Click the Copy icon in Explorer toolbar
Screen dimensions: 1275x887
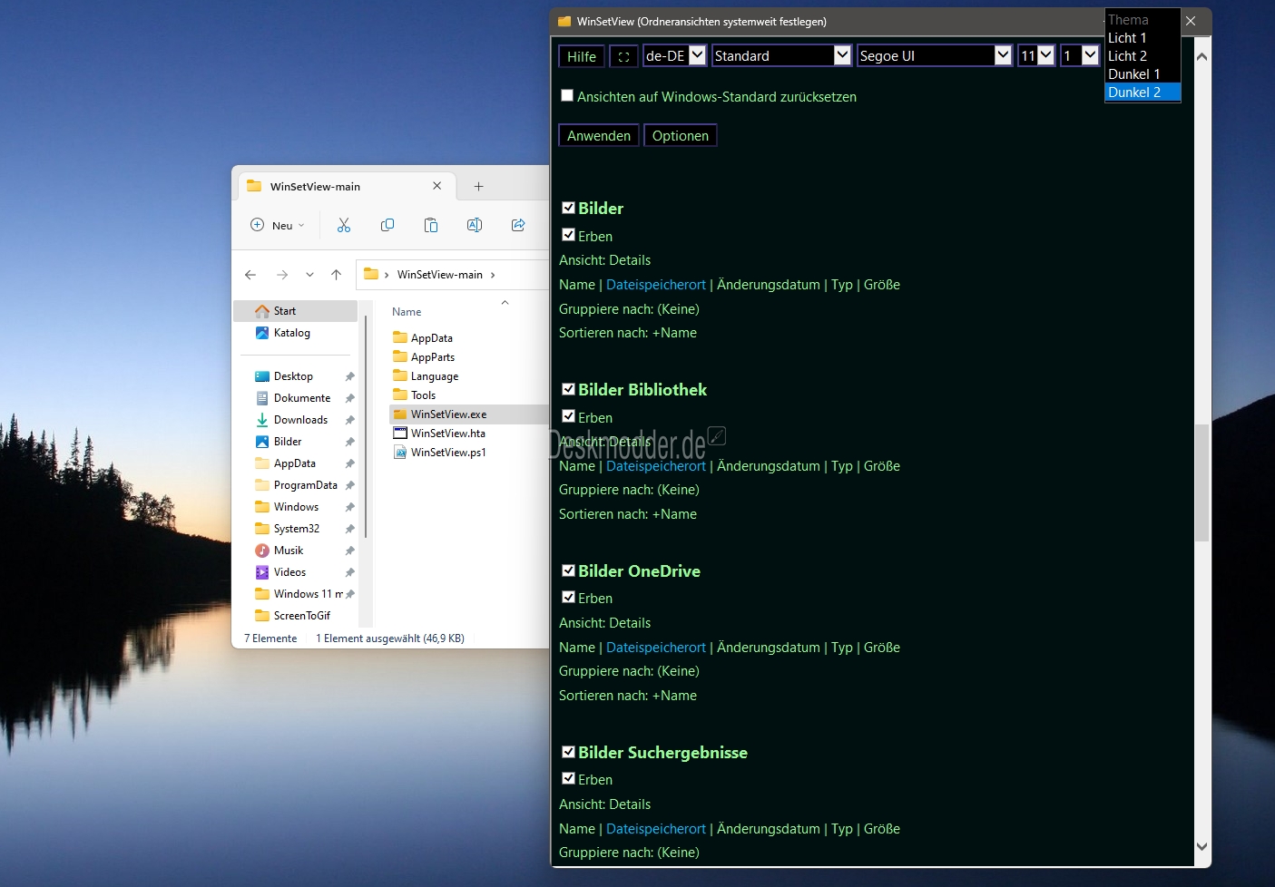click(x=387, y=225)
